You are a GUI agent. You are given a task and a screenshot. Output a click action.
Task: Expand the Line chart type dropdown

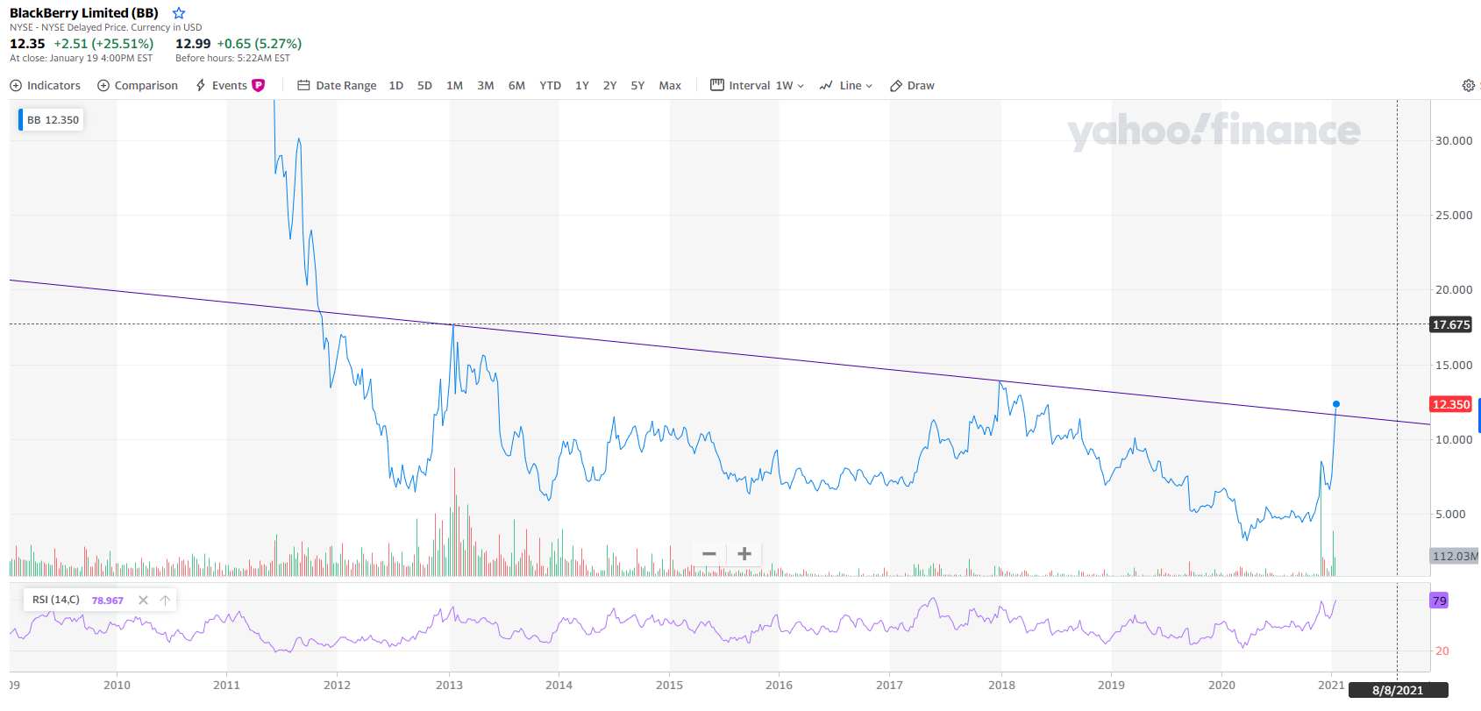(x=846, y=85)
